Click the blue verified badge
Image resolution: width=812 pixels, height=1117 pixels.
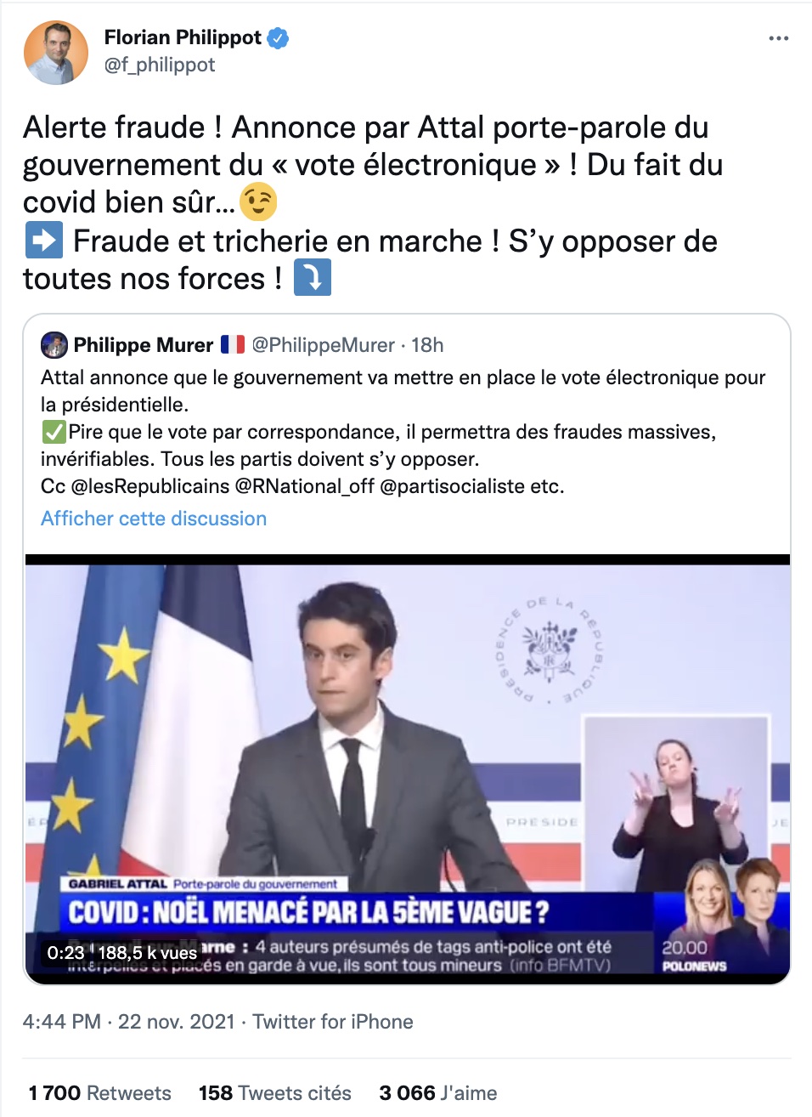278,38
